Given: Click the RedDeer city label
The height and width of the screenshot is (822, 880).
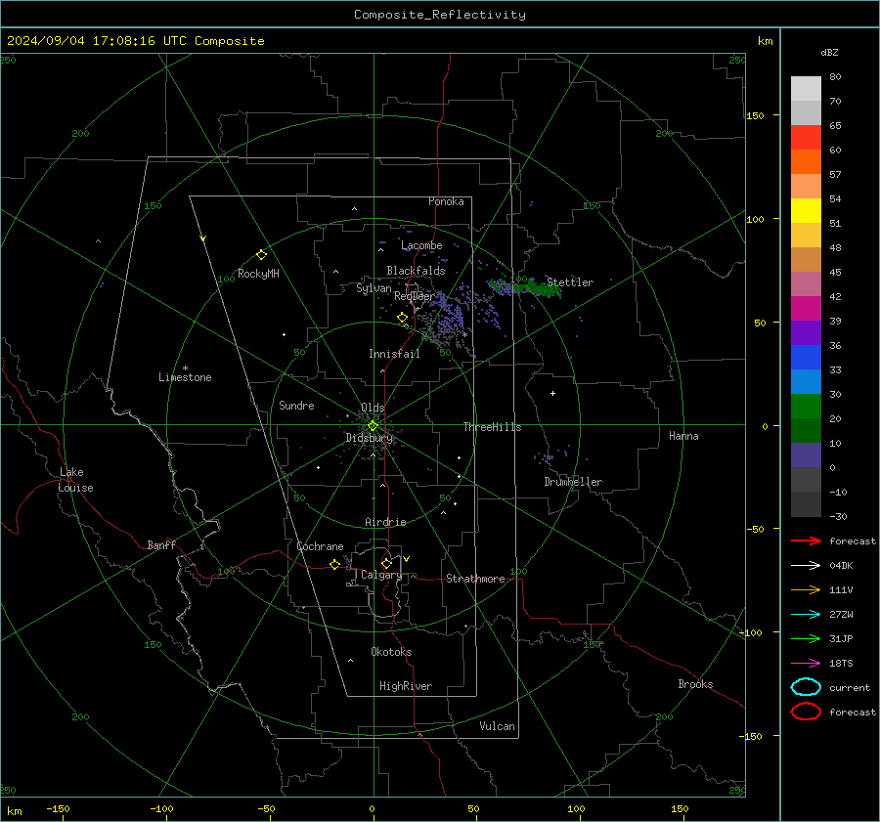Looking at the screenshot, I should pyautogui.click(x=415, y=296).
